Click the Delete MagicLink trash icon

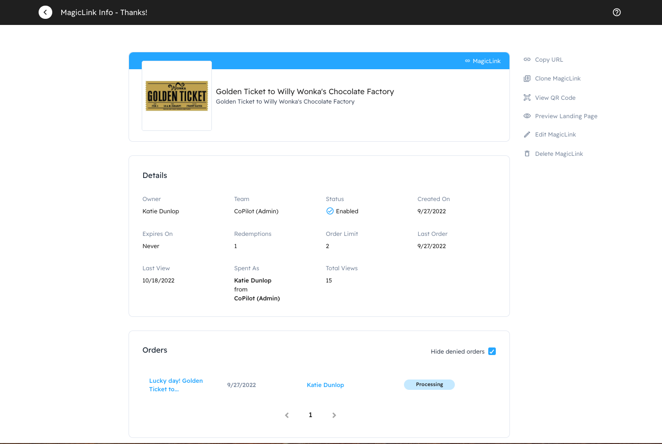pos(527,153)
